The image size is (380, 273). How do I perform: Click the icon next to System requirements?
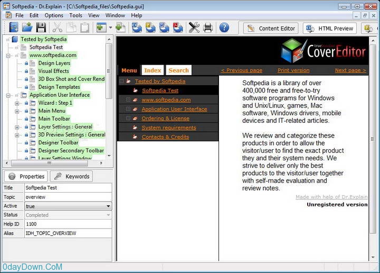click(x=135, y=128)
